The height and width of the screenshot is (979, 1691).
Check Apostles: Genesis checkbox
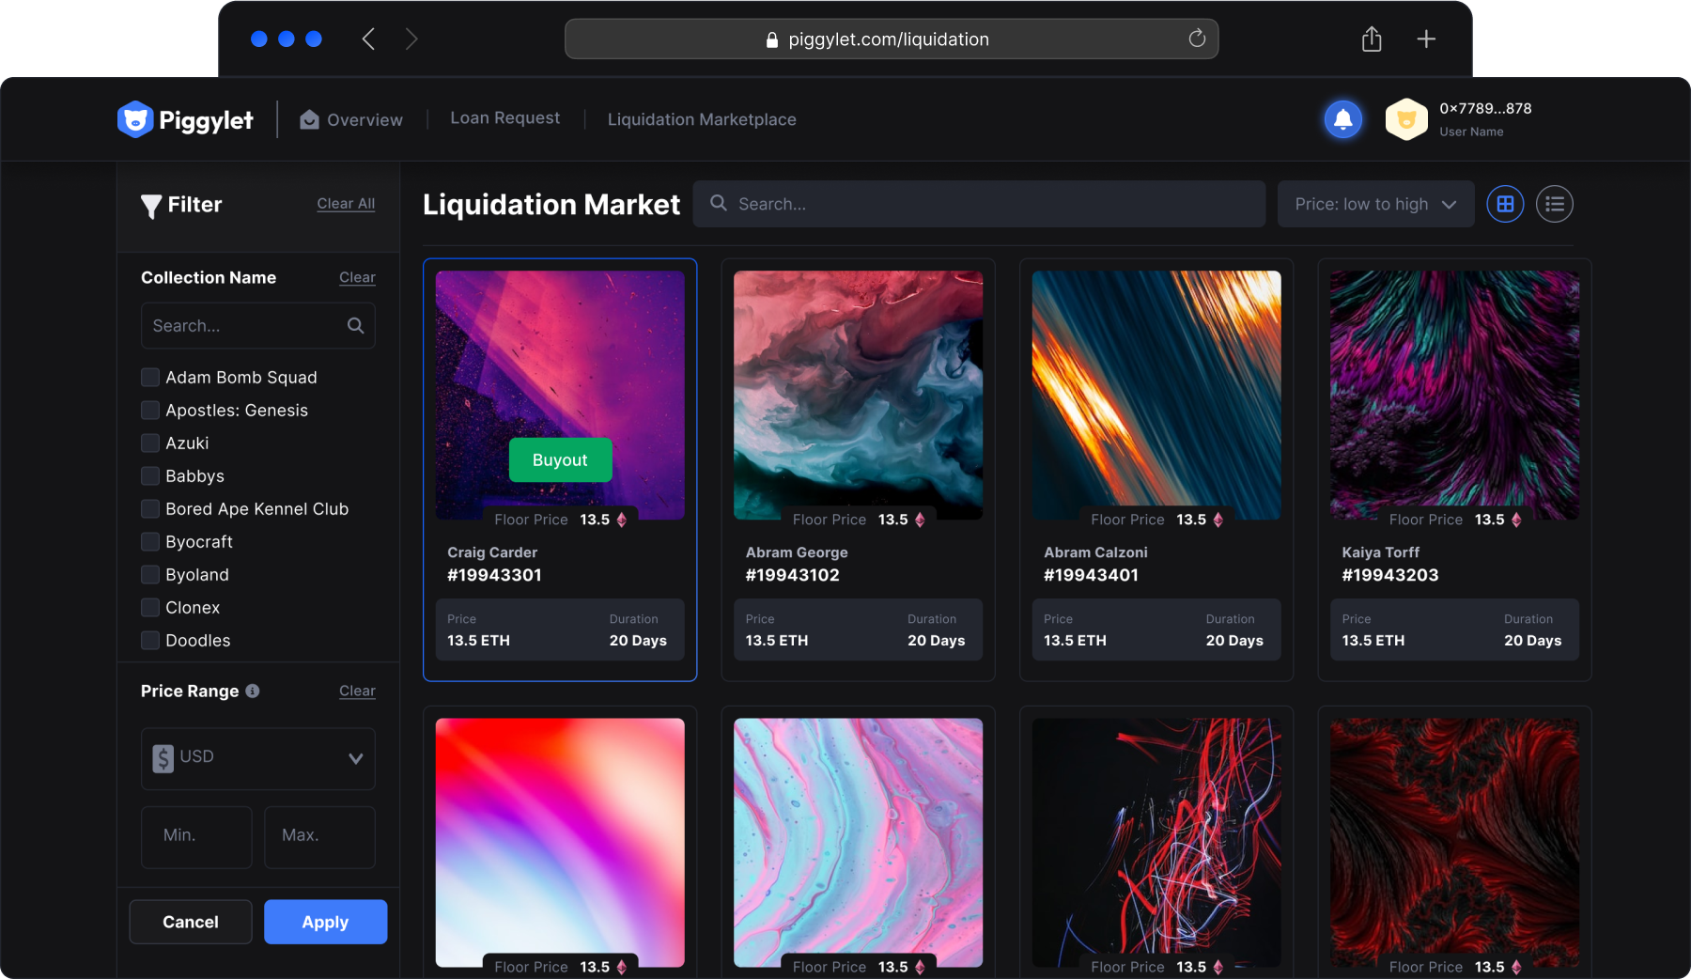click(150, 411)
